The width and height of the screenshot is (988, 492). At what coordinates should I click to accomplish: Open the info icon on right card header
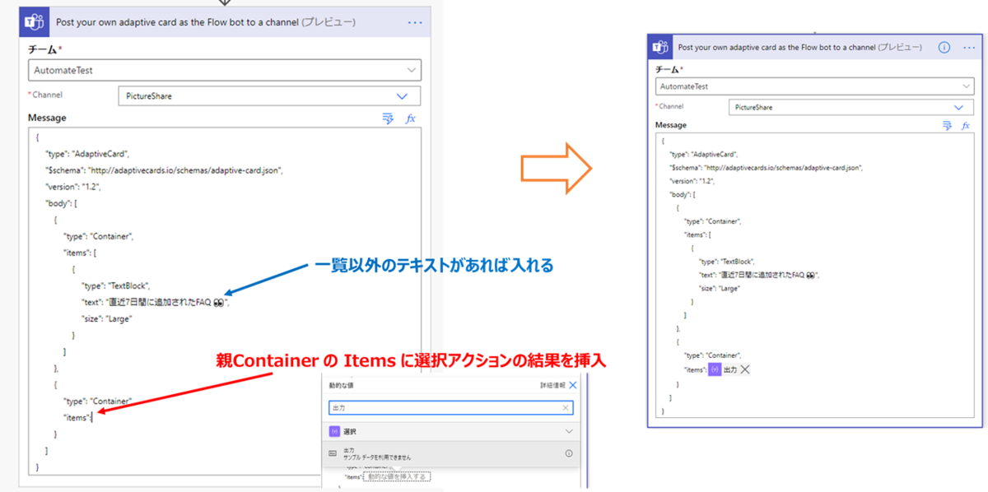click(945, 48)
